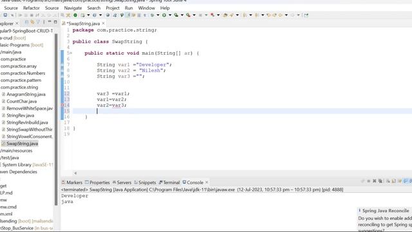Click the green Run launch button

[x=164, y=15]
